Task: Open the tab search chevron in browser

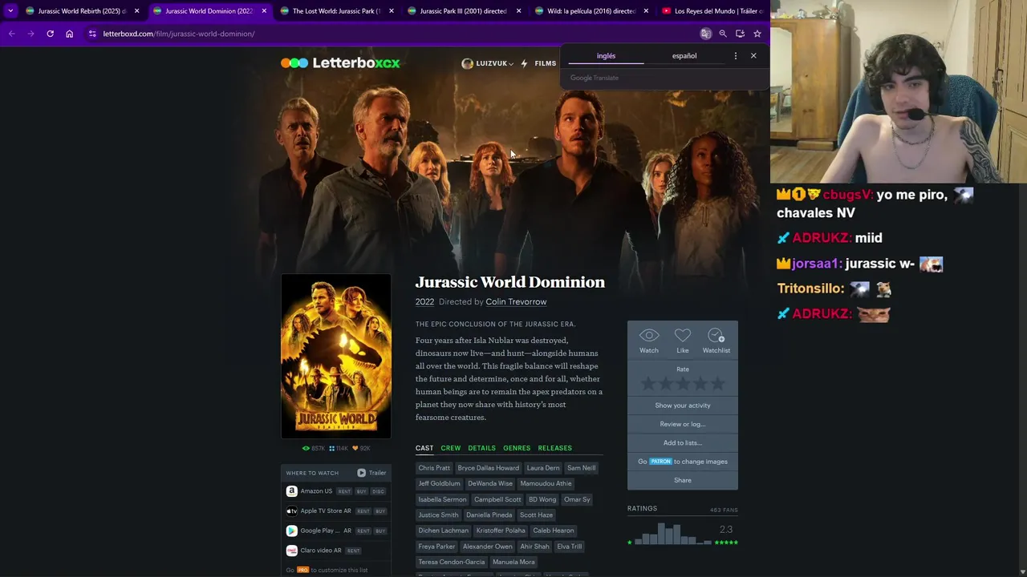Action: pos(10,11)
